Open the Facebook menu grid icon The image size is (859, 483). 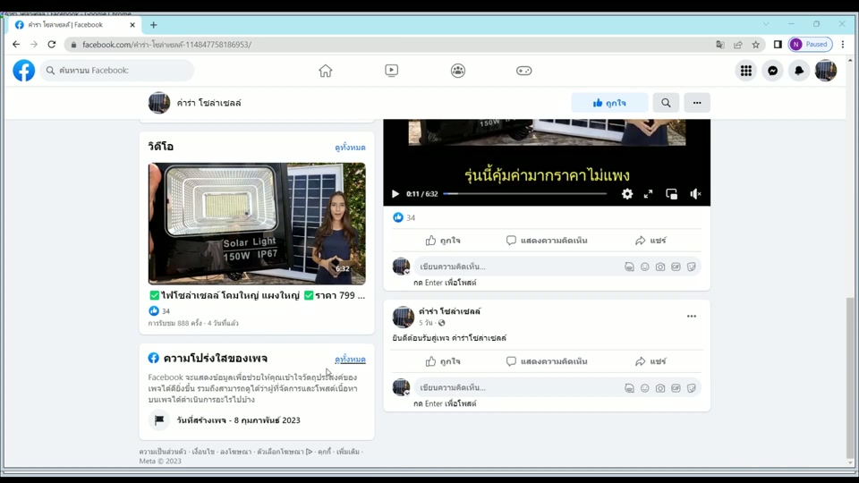coord(746,71)
